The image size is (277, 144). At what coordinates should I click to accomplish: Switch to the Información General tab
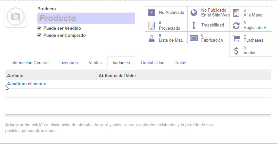click(x=29, y=63)
